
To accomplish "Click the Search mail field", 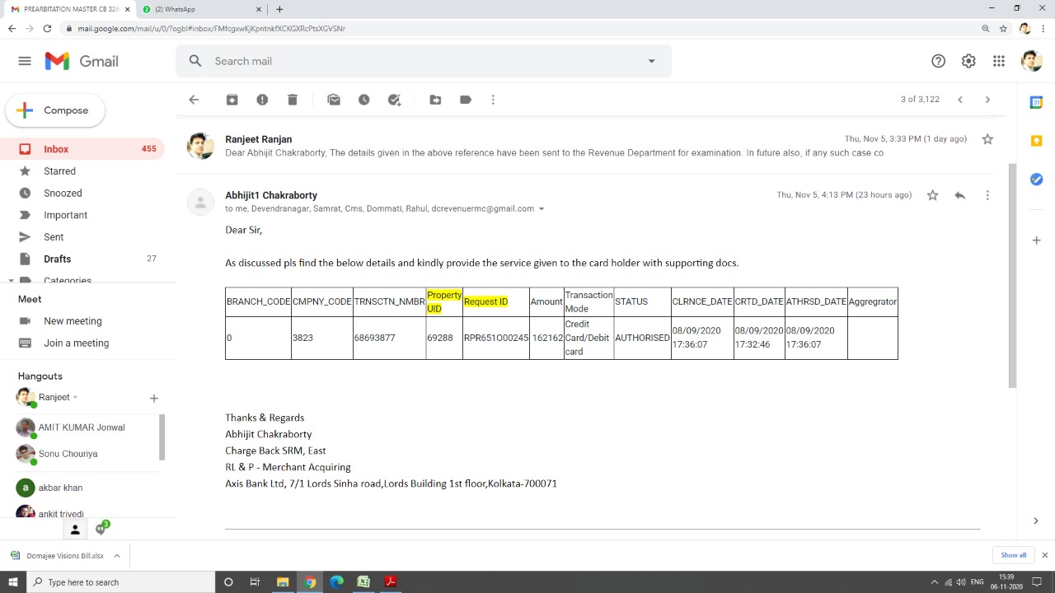I will pyautogui.click(x=424, y=61).
